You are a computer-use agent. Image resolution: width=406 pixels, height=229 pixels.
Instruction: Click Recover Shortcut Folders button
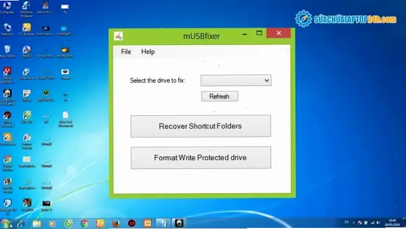pos(201,126)
